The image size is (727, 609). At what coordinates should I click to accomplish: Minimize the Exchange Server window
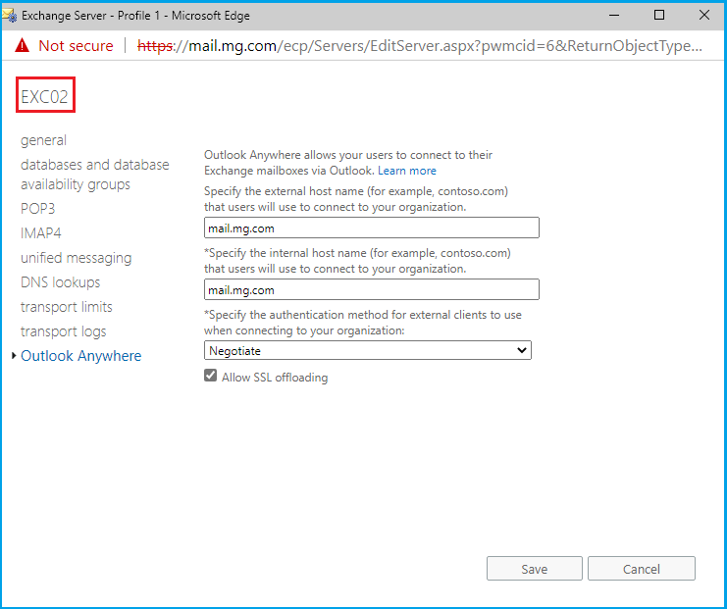pyautogui.click(x=613, y=15)
